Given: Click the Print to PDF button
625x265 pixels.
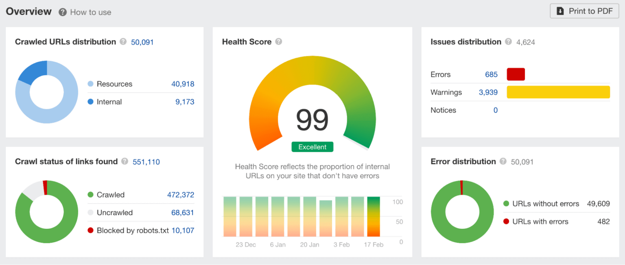Looking at the screenshot, I should tap(584, 11).
